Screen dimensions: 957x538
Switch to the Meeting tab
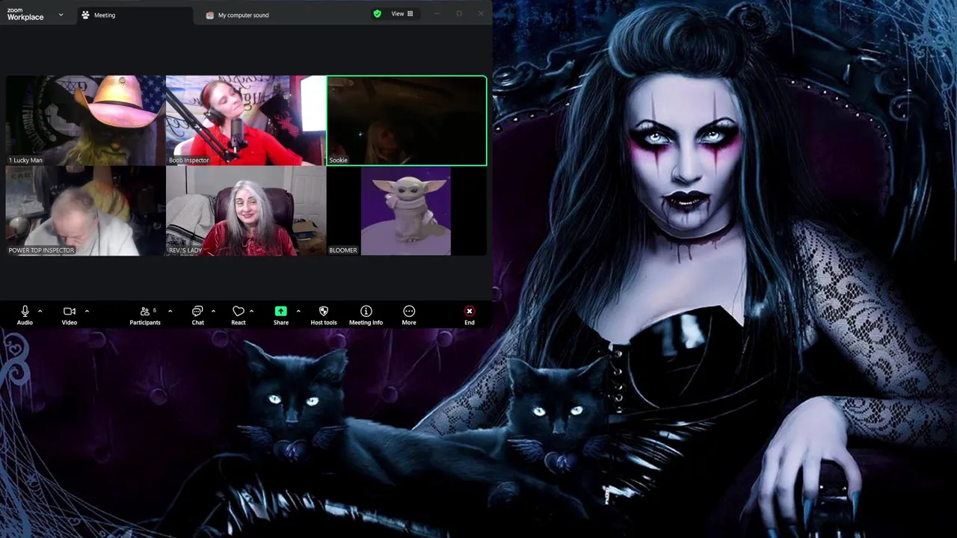point(135,15)
